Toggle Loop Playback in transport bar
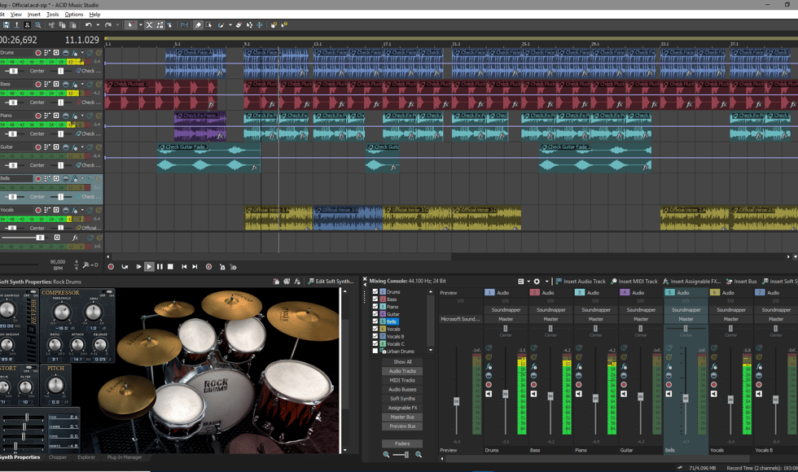Image resolution: width=798 pixels, height=472 pixels. point(125,267)
